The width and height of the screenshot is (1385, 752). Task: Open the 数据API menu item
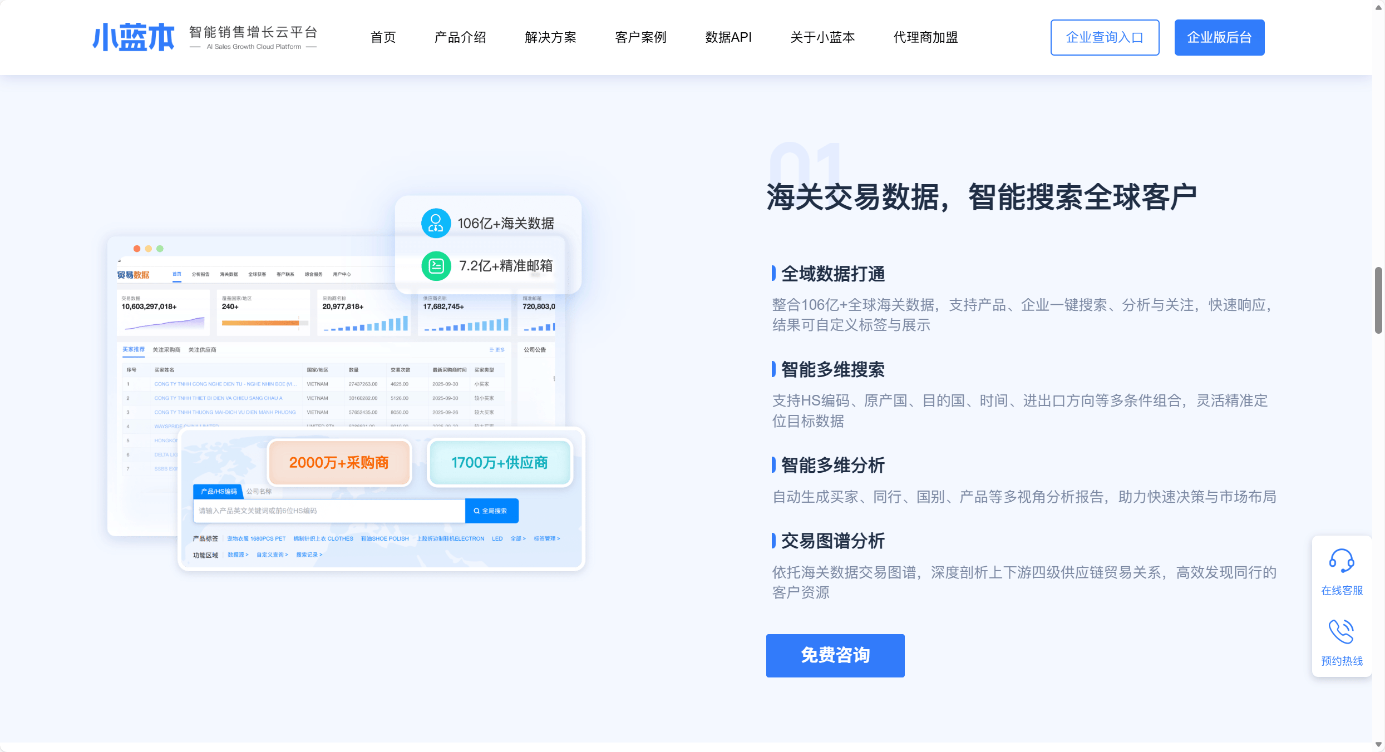tap(728, 37)
